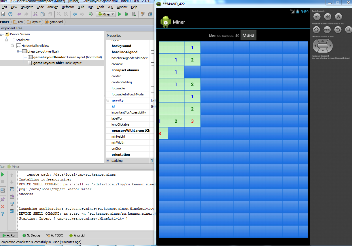Click the attach debugger phone icon
The width and height of the screenshot is (352, 246).
(x=134, y=14)
